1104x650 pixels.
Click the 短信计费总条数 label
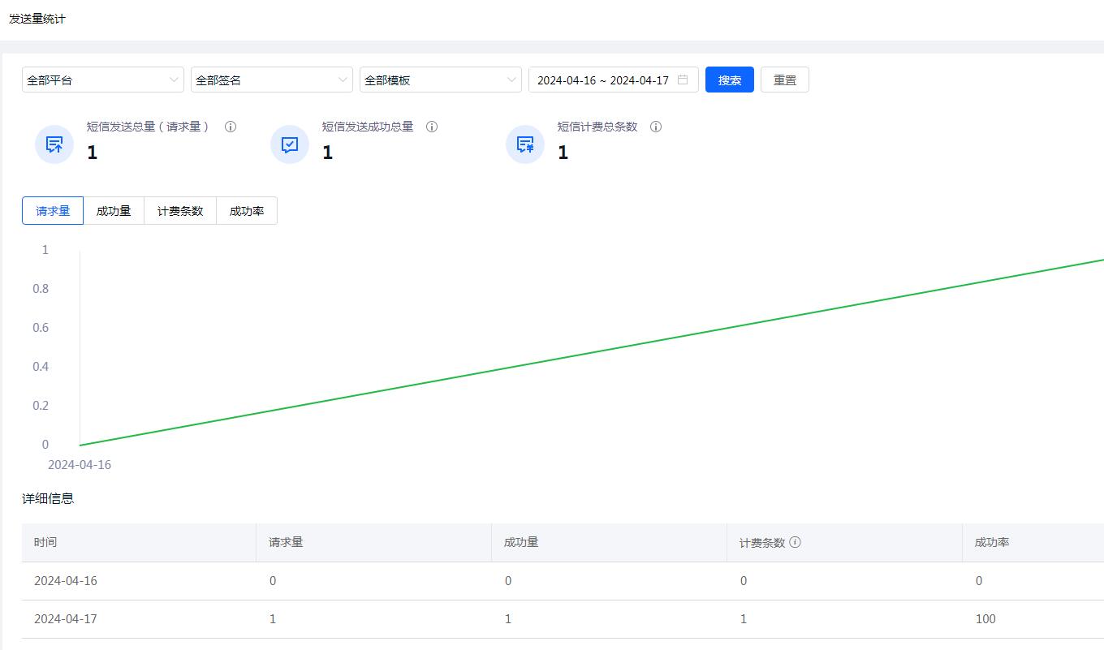pos(597,127)
